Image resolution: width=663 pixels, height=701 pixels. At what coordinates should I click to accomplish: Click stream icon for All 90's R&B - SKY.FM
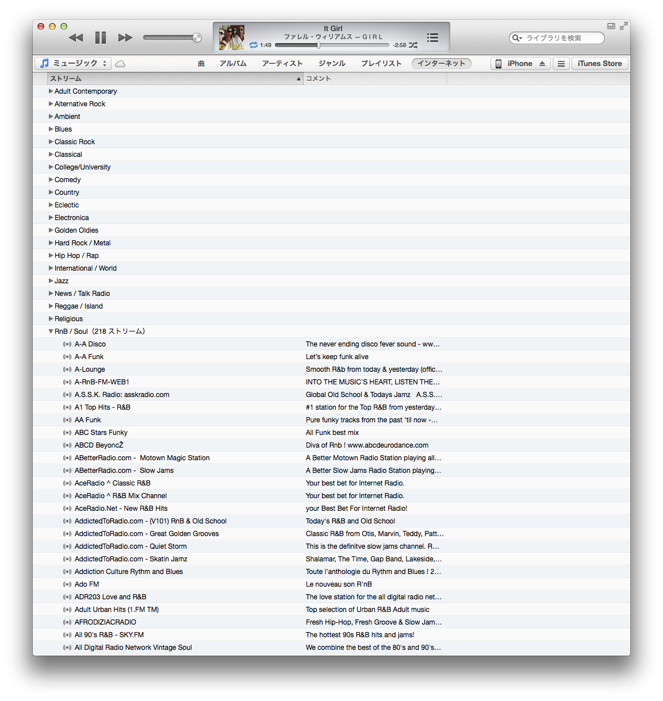pyautogui.click(x=67, y=635)
